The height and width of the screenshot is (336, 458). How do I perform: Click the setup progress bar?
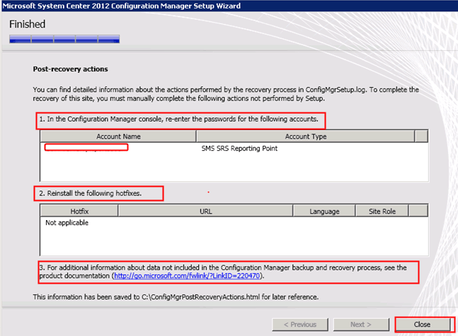[64, 39]
